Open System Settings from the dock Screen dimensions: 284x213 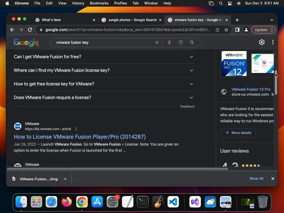coord(112,202)
